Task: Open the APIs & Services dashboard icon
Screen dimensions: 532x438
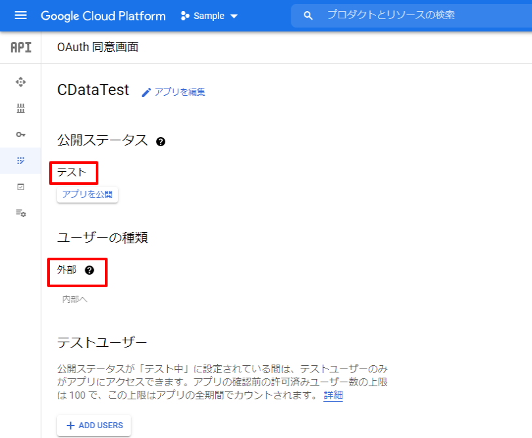Action: pyautogui.click(x=21, y=82)
